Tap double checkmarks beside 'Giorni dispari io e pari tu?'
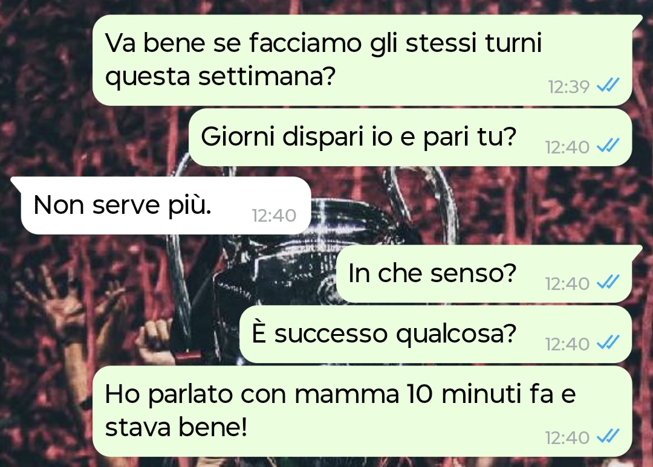653x467 pixels. click(608, 145)
